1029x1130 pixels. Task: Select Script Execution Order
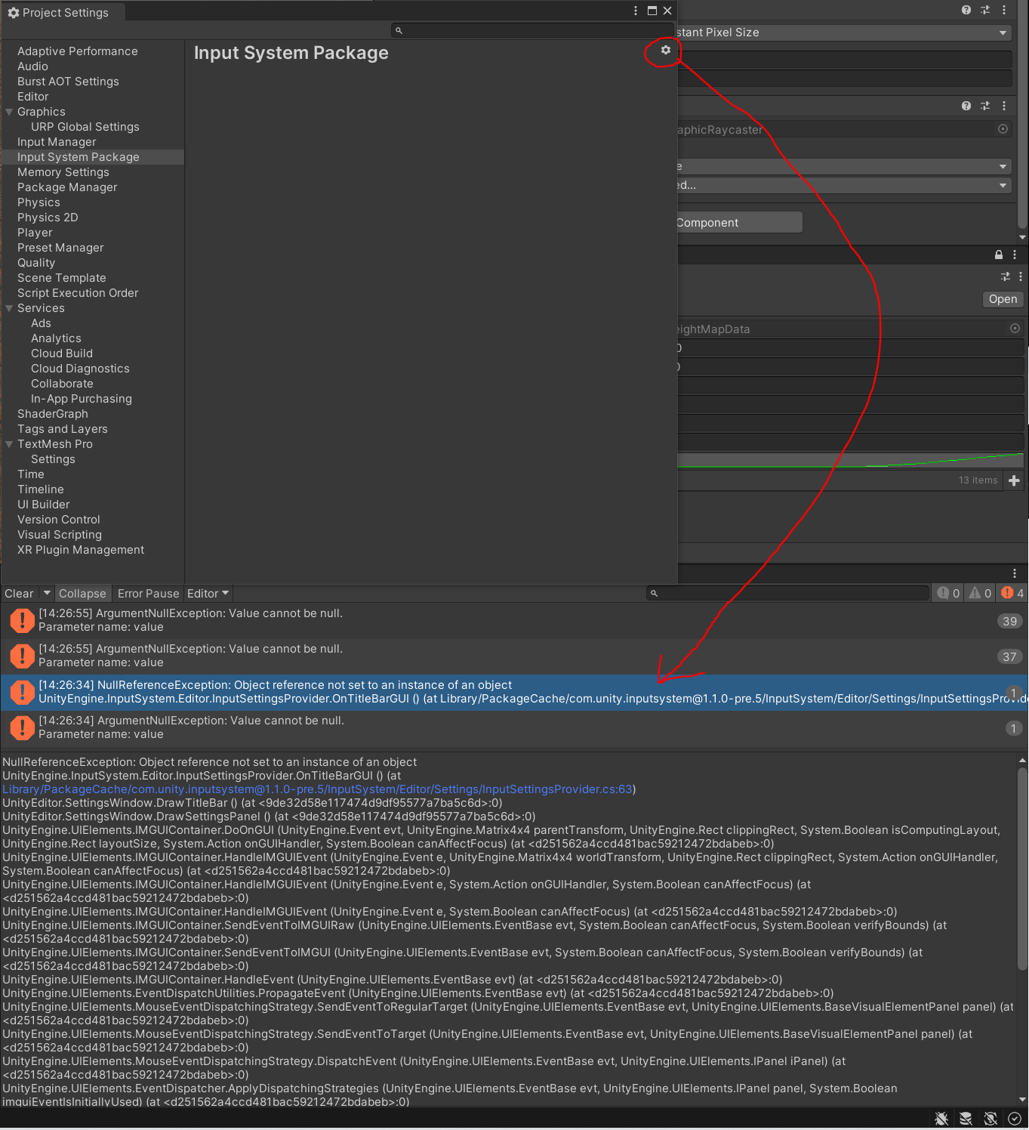(x=78, y=293)
